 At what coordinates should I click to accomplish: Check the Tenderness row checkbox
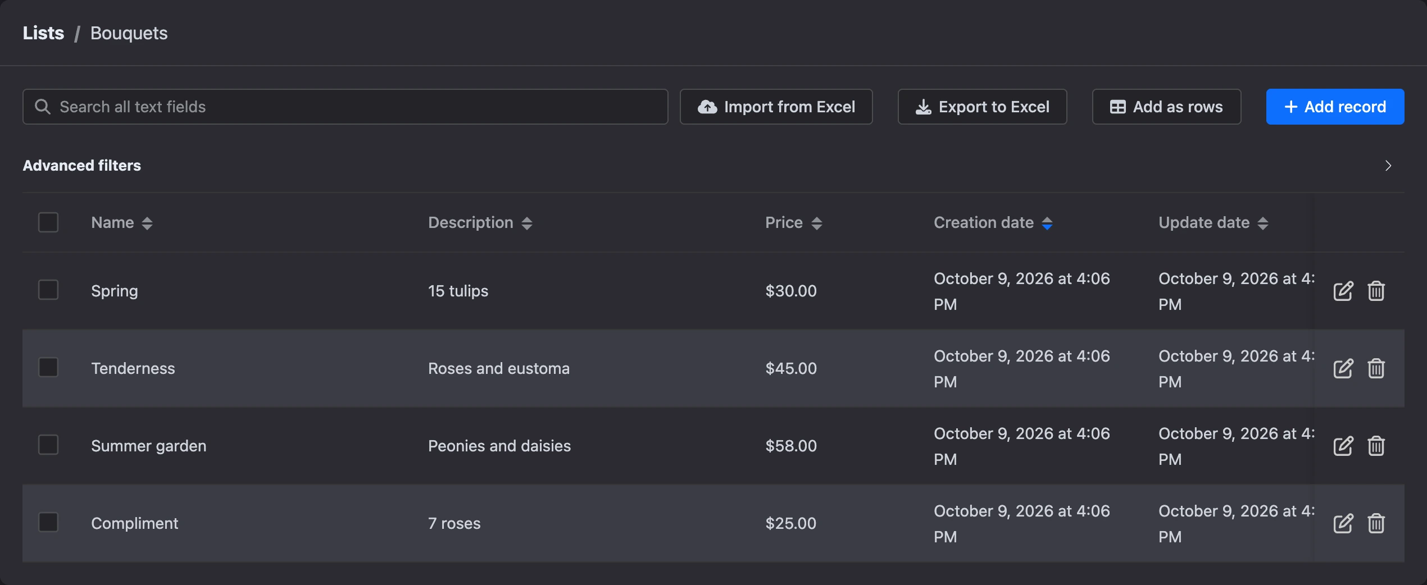(48, 367)
